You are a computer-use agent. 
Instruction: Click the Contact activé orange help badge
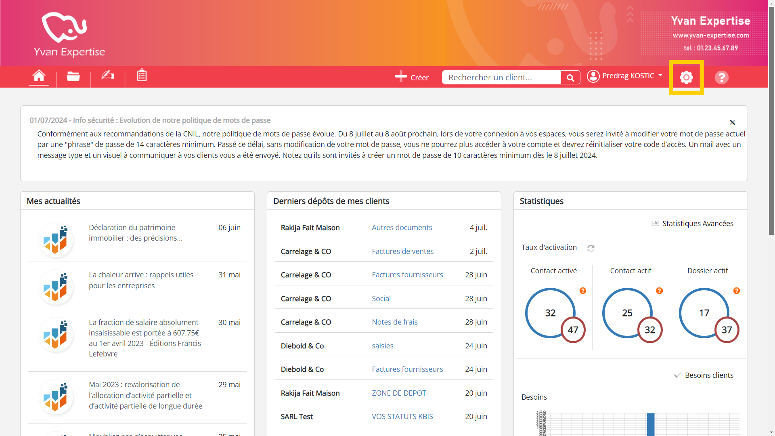pos(583,291)
